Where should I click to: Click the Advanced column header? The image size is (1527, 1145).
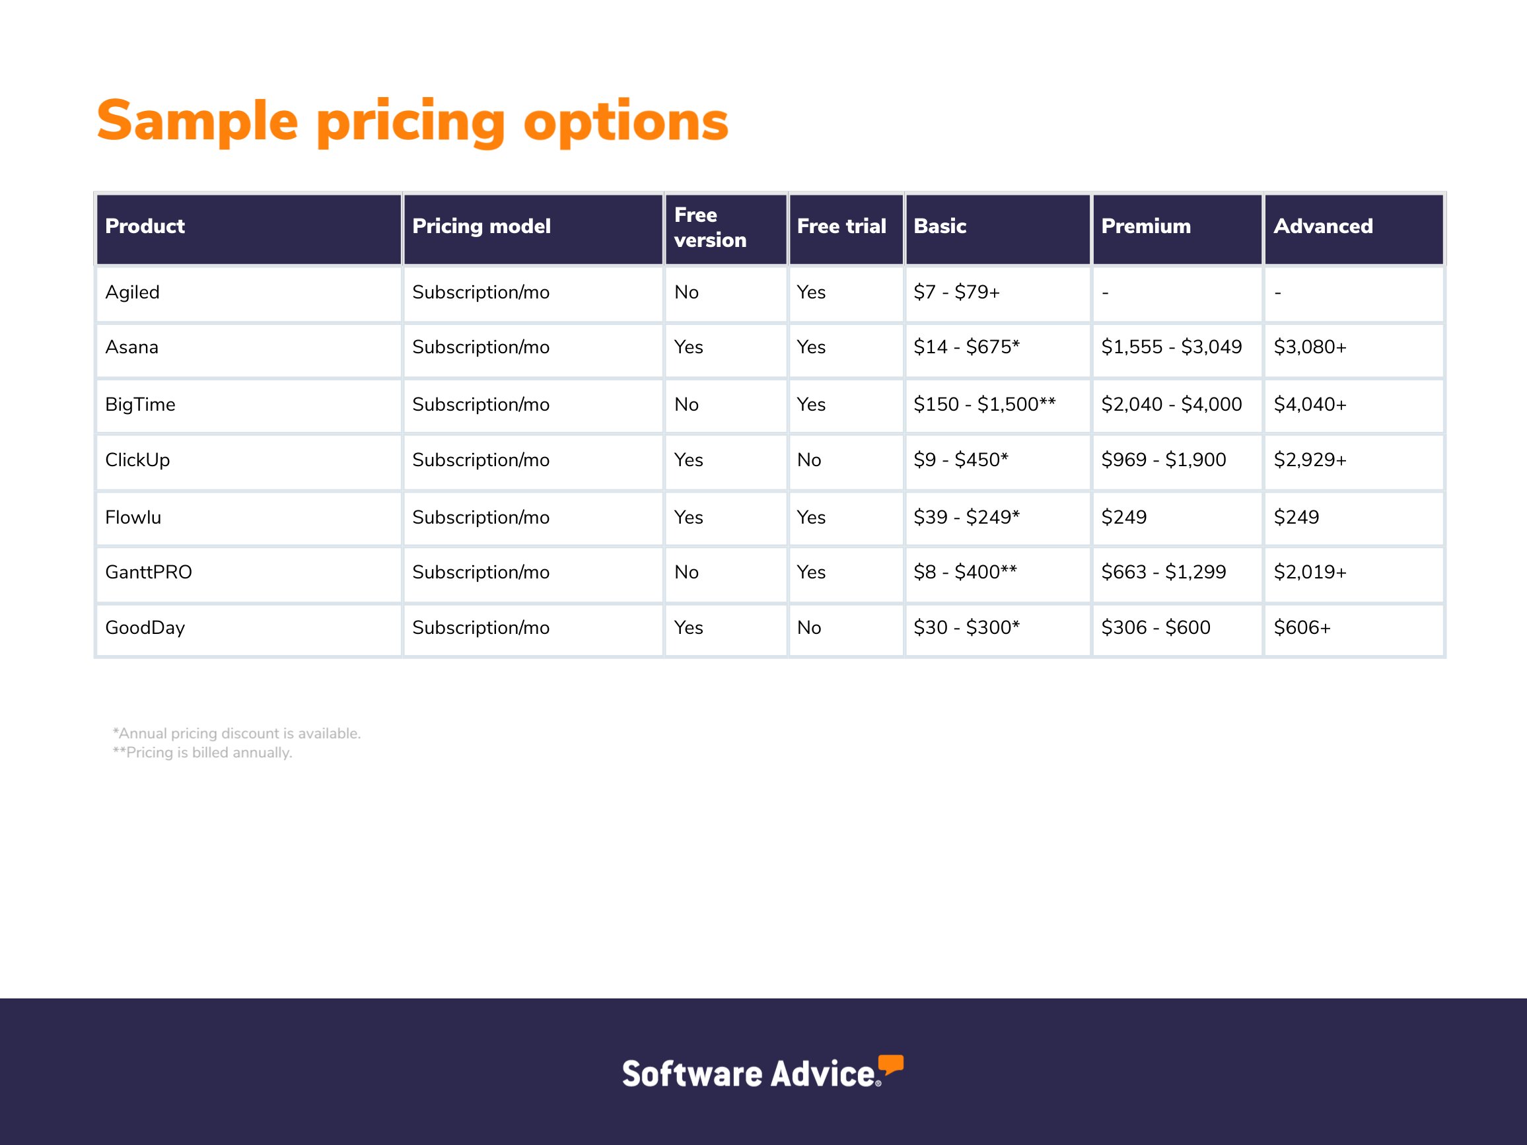pyautogui.click(x=1323, y=226)
